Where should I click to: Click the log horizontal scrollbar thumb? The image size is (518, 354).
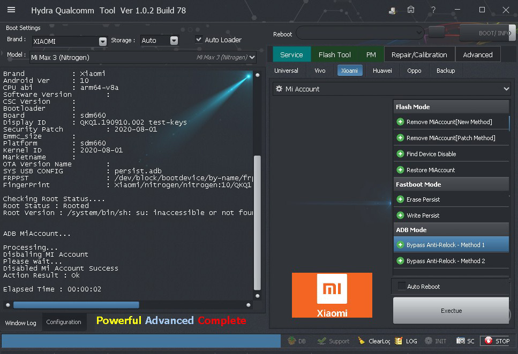pos(76,305)
